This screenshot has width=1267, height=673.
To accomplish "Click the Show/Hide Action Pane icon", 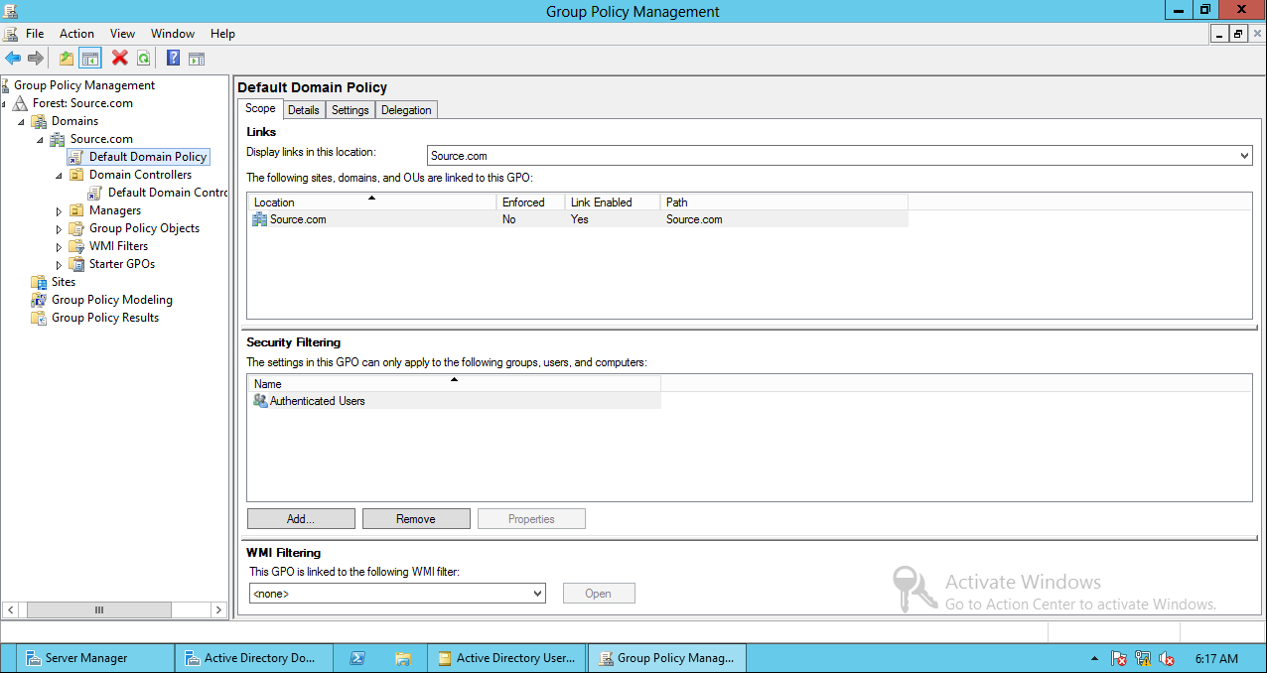I will pyautogui.click(x=197, y=58).
